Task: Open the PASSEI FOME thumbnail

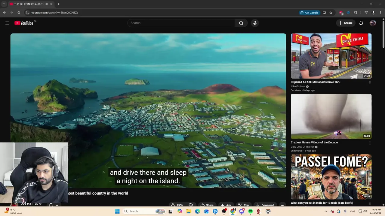Action: click(331, 177)
